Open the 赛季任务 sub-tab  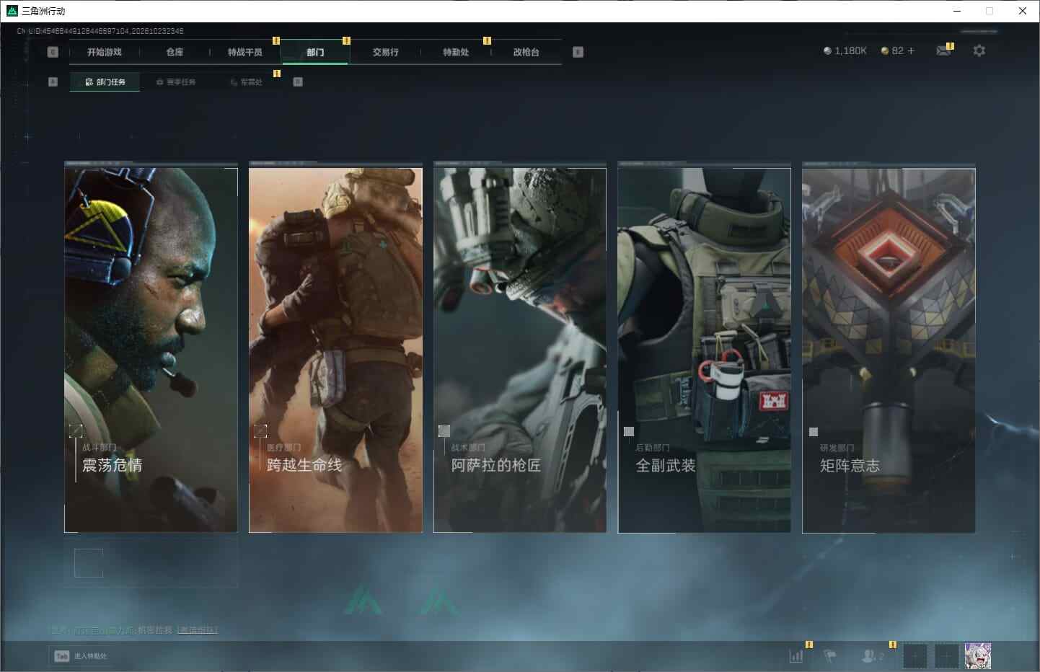177,81
